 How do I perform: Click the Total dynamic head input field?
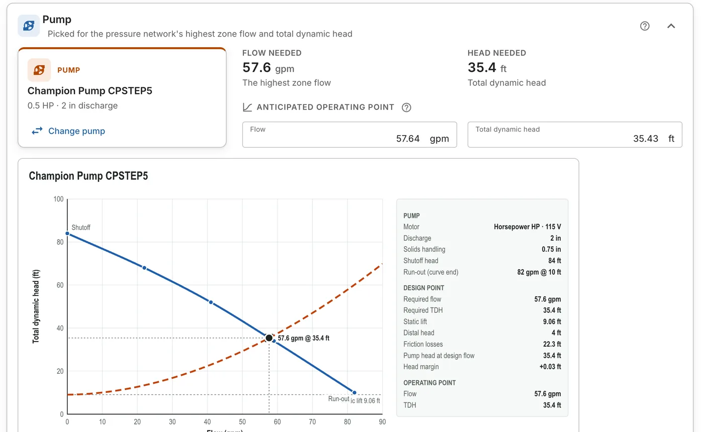(x=575, y=134)
